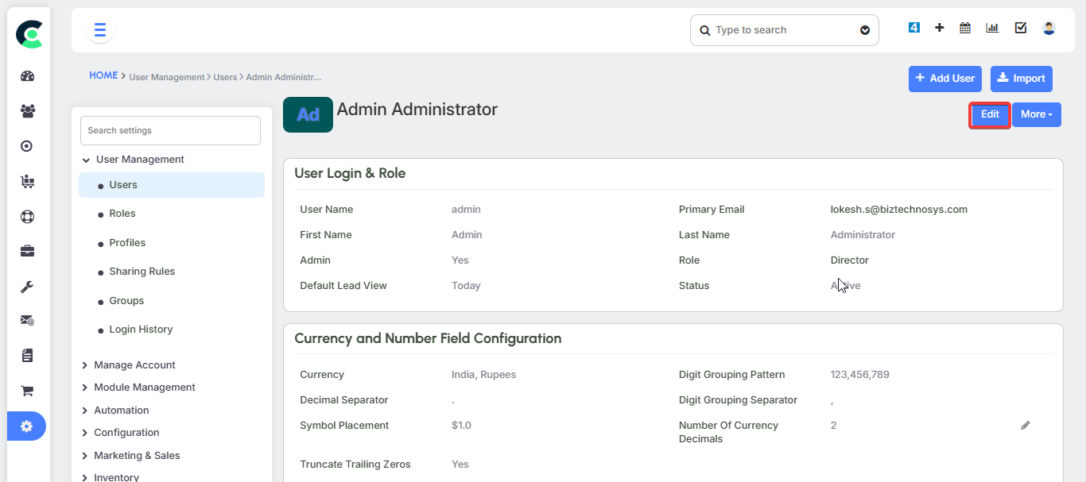This screenshot has height=482, width=1086.
Task: Open the search box dropdown arrow
Action: point(865,31)
